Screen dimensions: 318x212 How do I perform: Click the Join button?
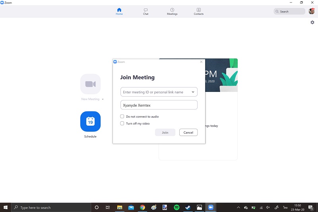(x=165, y=132)
